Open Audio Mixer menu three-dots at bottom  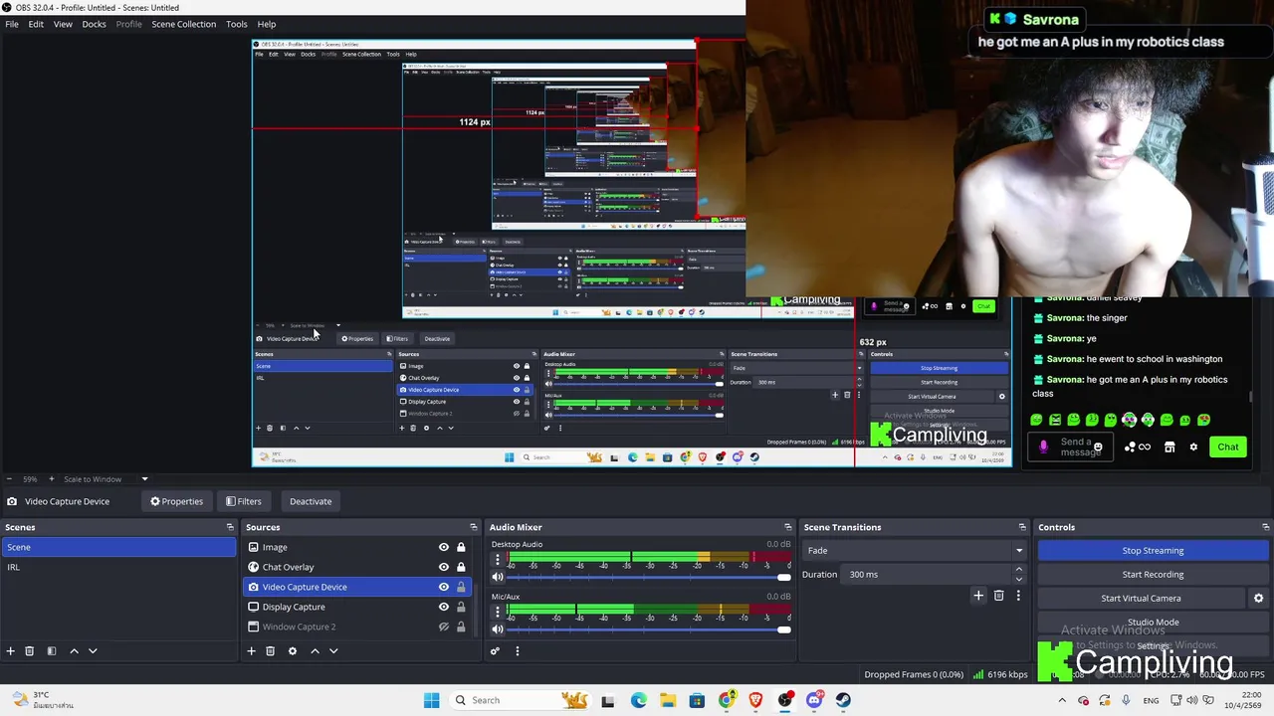517,651
